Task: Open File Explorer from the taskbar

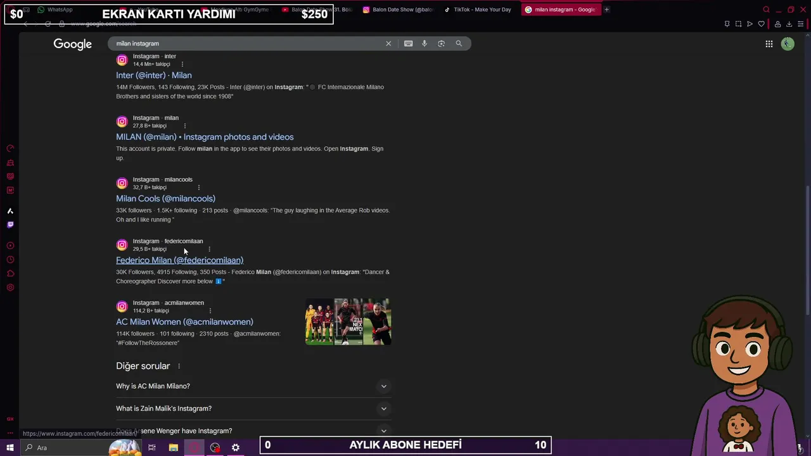Action: tap(173, 448)
